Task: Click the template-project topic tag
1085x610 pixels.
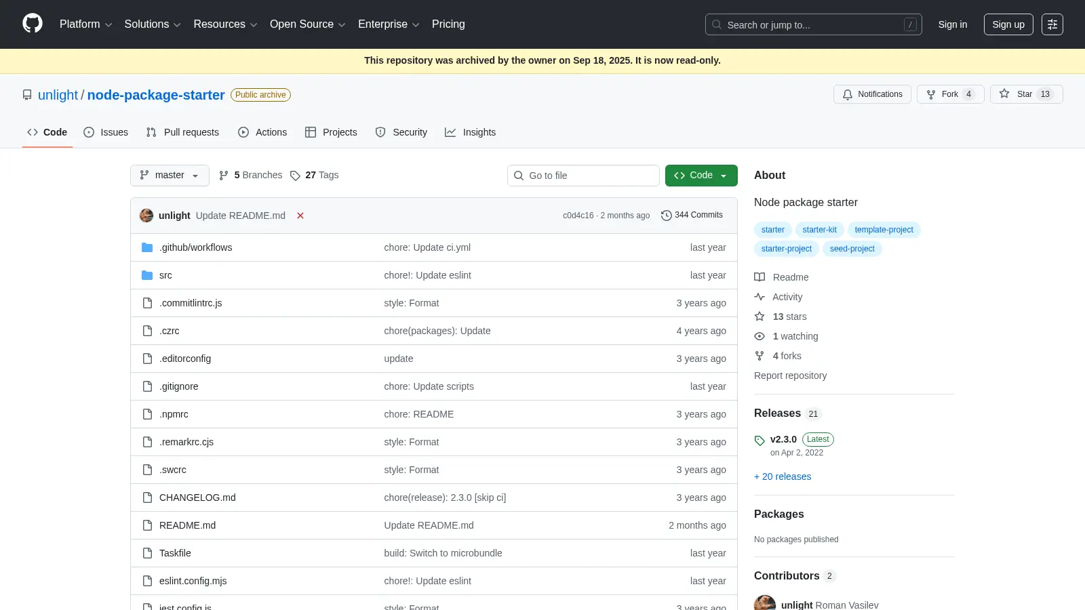Action: [884, 230]
